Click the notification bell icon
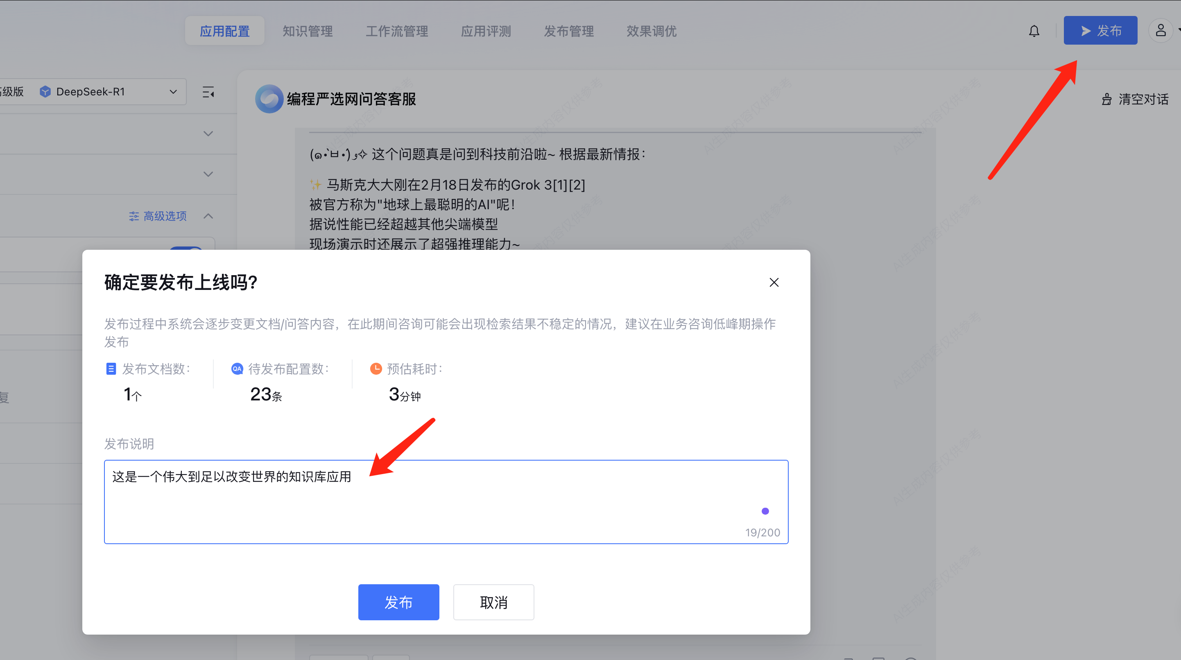 (x=1034, y=31)
